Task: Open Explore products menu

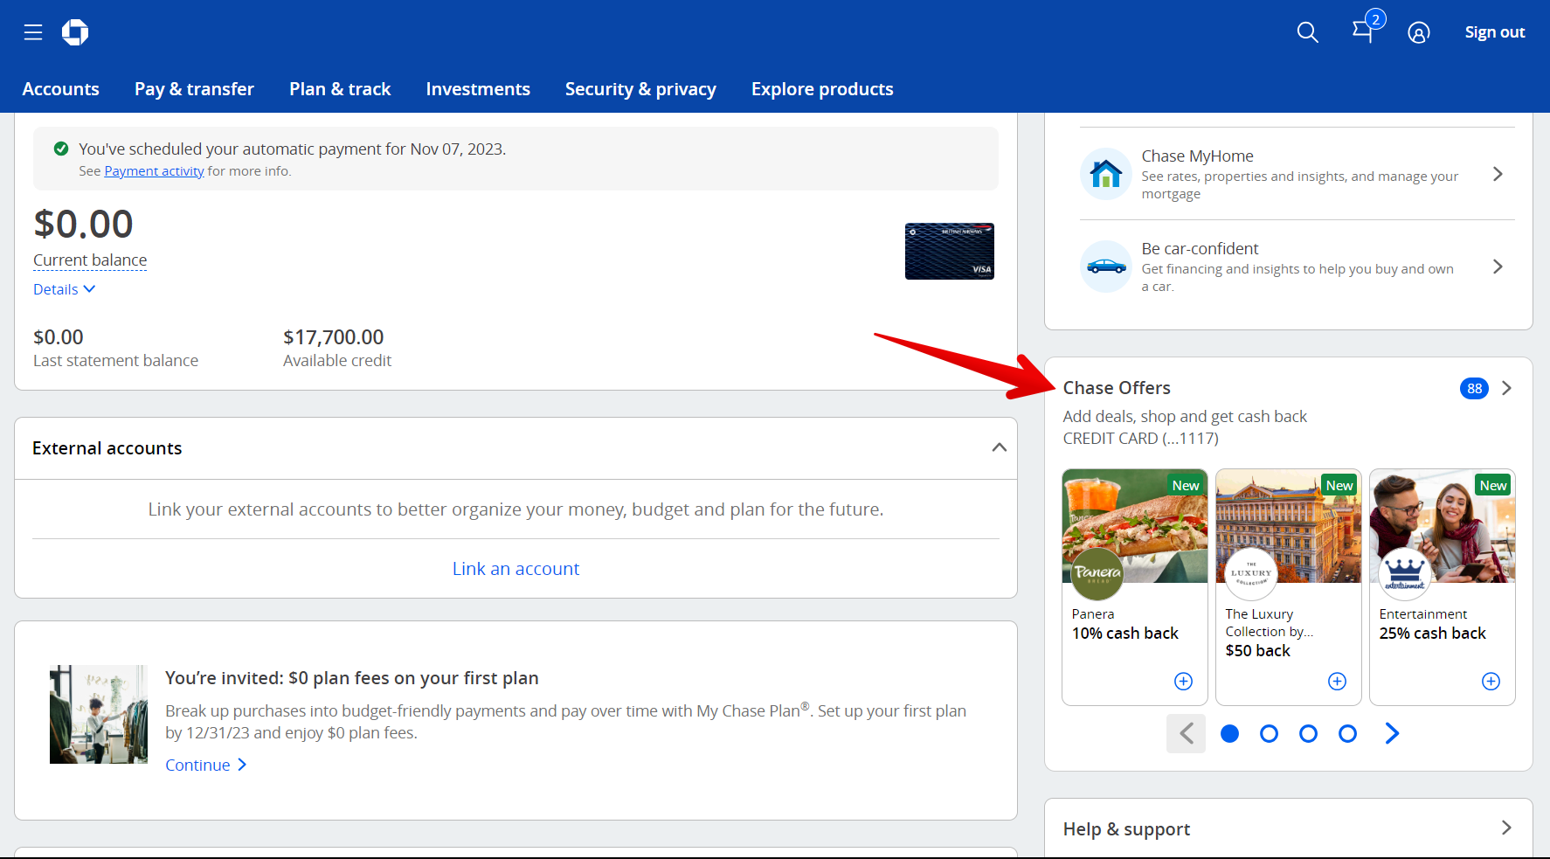Action: tap(822, 89)
